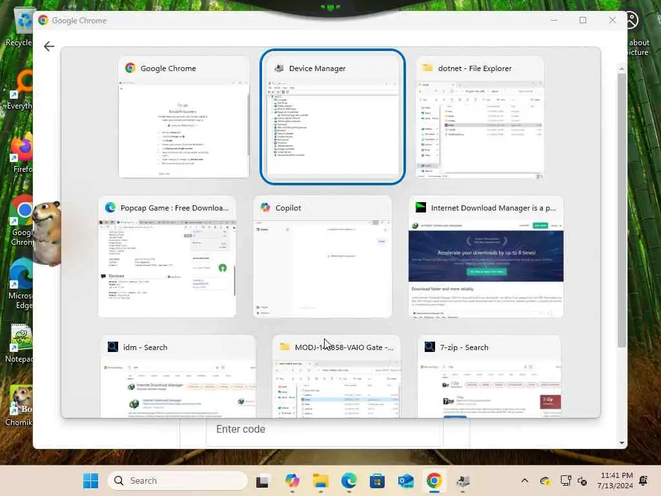Click the window picker vertical scrollbar
661x496 pixels.
click(622, 210)
